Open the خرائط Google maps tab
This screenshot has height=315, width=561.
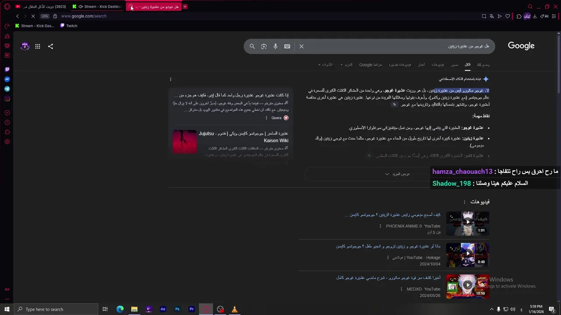[371, 65]
